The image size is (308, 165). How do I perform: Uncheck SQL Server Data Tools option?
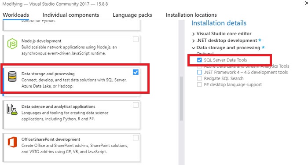pyautogui.click(x=199, y=60)
